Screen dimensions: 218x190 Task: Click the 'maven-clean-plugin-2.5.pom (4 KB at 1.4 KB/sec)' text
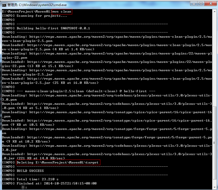click(48, 49)
